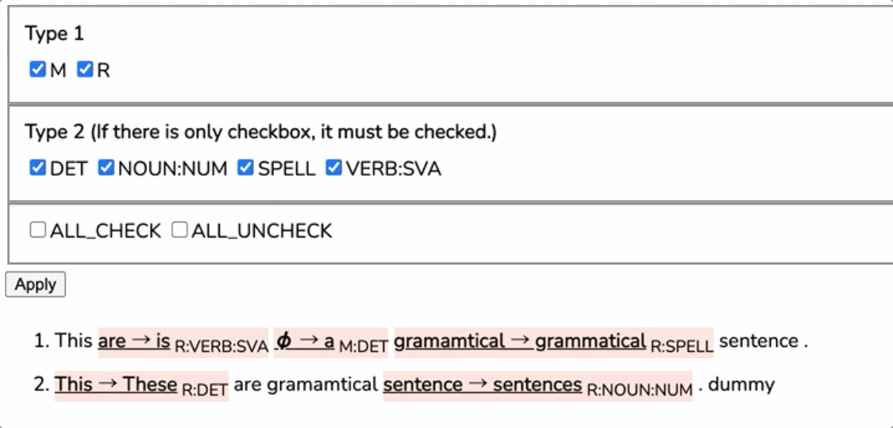The image size is (893, 428).
Task: Click the 'are → is' correction
Action: tap(134, 341)
